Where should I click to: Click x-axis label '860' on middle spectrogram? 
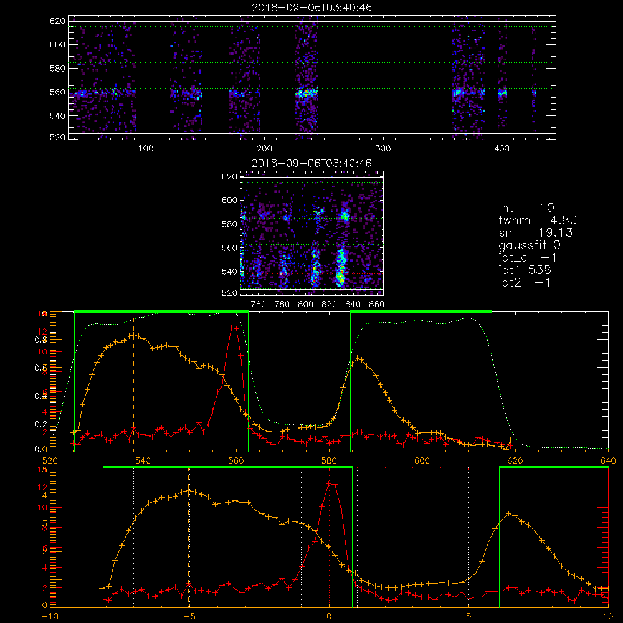[377, 305]
